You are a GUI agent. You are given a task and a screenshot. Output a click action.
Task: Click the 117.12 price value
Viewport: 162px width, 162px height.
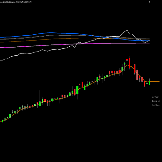point(155,97)
